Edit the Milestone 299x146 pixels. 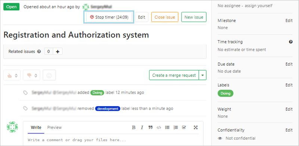coord(289,20)
